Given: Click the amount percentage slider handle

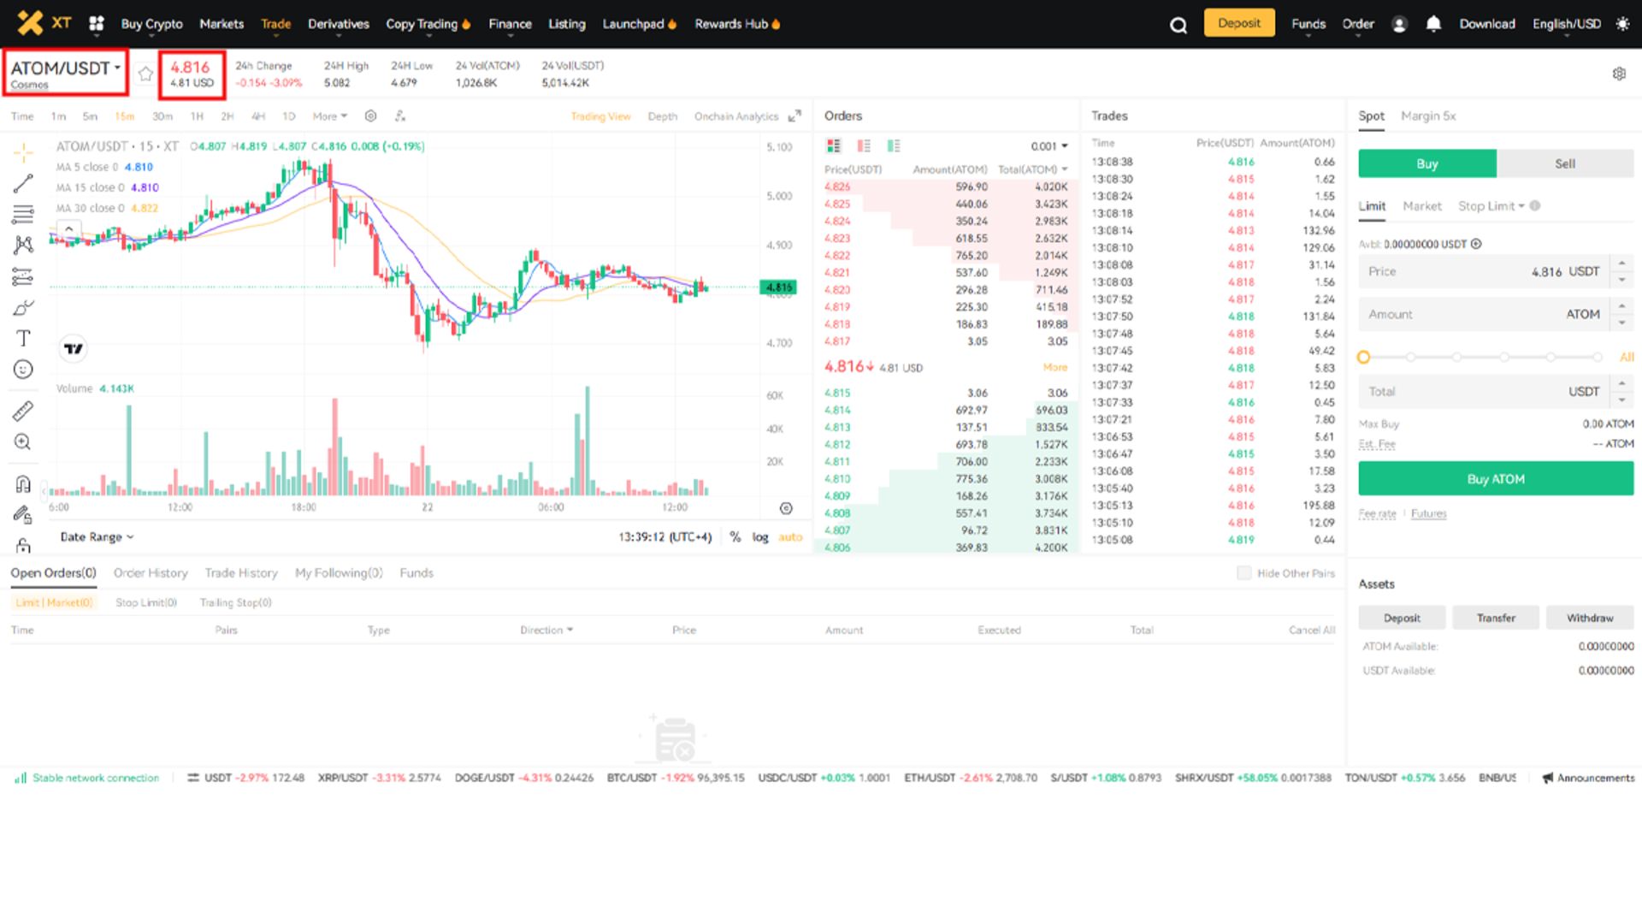Looking at the screenshot, I should pyautogui.click(x=1364, y=358).
